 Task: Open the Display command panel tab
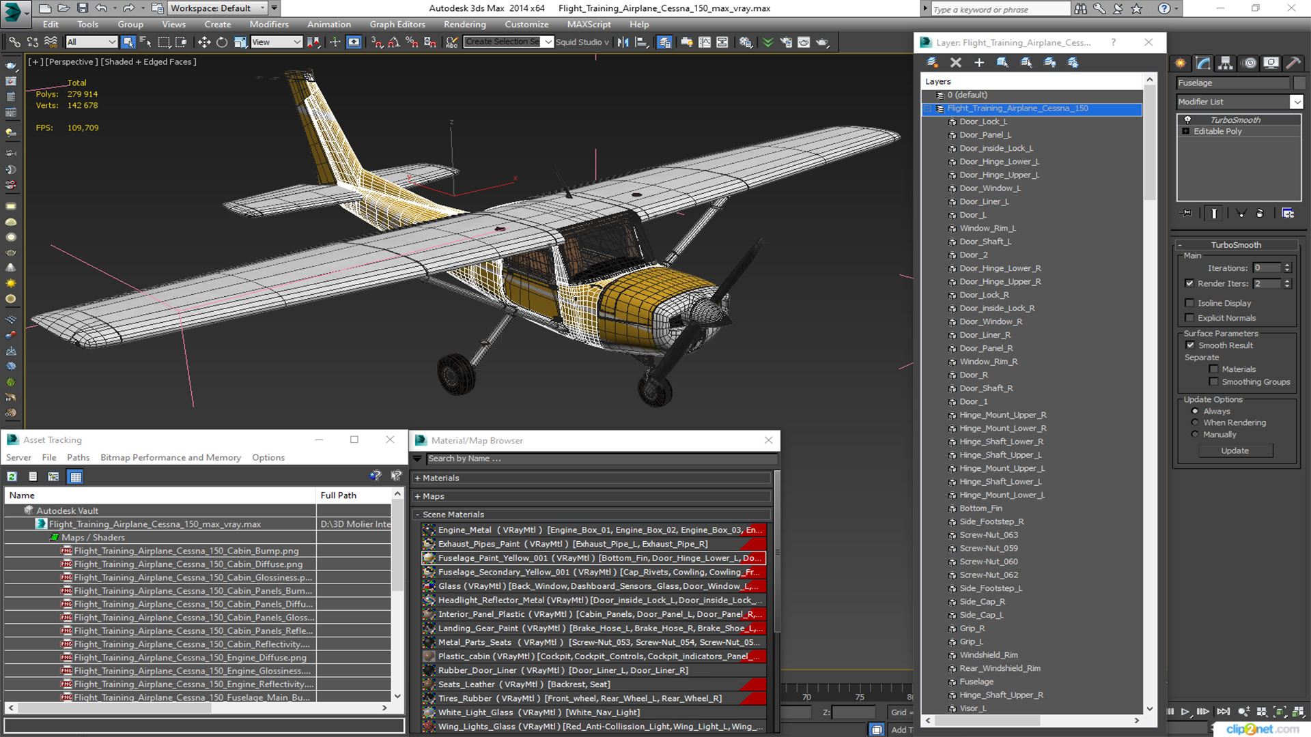(1271, 63)
